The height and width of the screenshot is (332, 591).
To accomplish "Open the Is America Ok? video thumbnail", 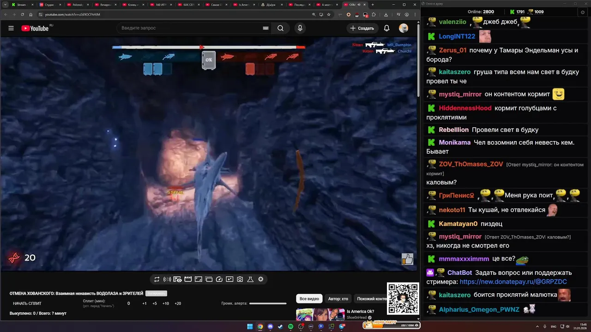I will 320,315.
